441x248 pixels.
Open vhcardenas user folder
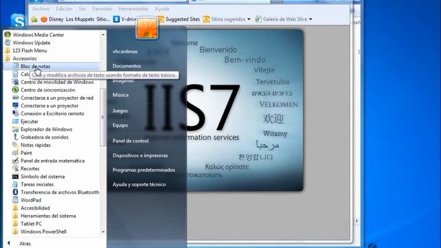[125, 52]
